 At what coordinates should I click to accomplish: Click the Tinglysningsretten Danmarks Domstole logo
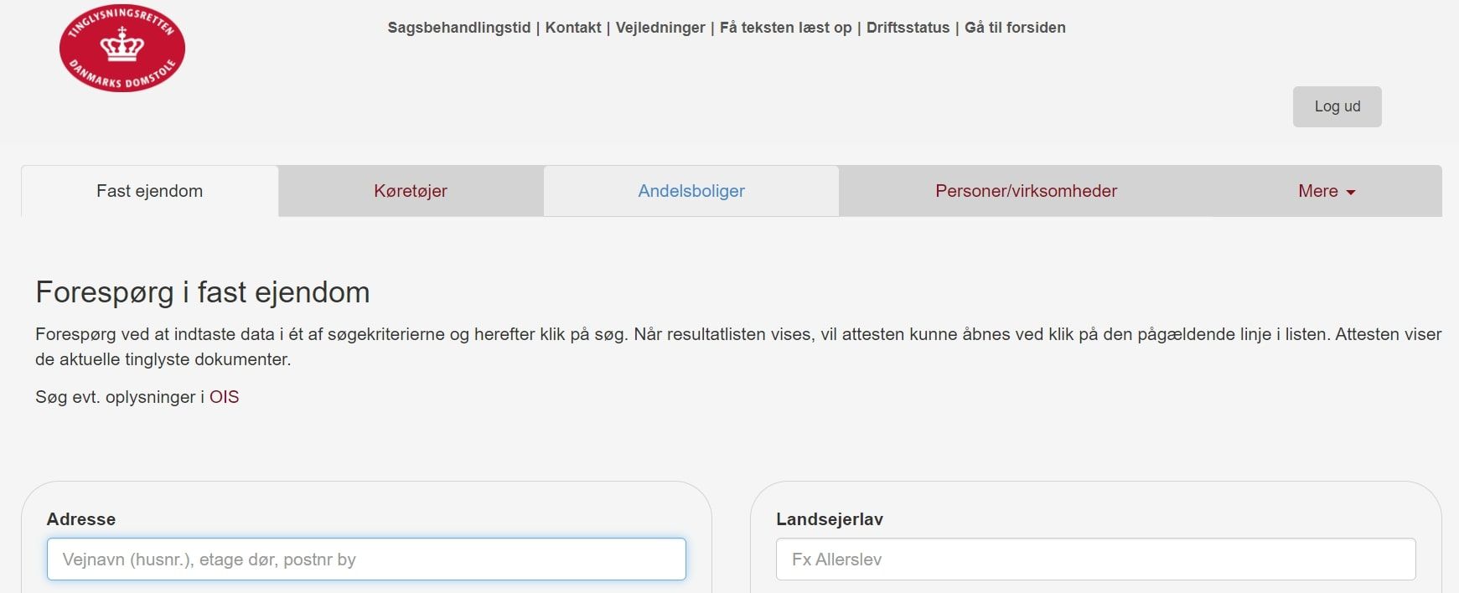pyautogui.click(x=122, y=50)
